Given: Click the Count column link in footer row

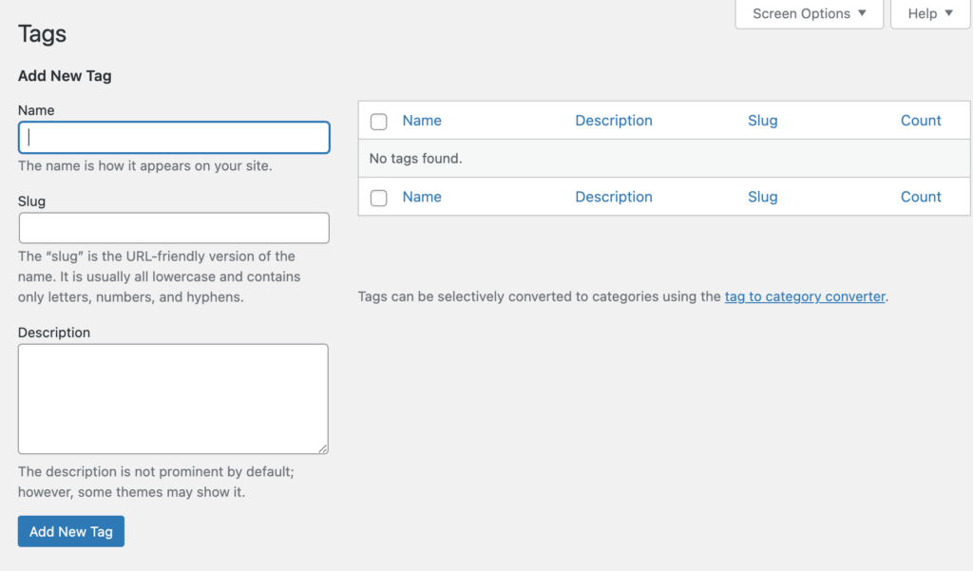Looking at the screenshot, I should (x=921, y=197).
